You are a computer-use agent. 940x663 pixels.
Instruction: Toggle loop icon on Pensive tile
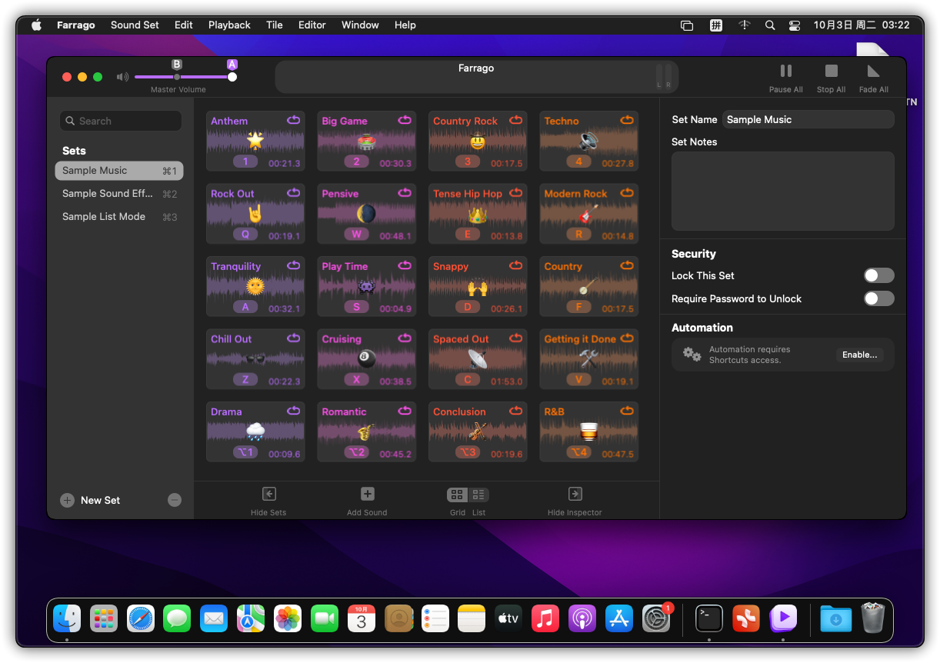pos(405,193)
